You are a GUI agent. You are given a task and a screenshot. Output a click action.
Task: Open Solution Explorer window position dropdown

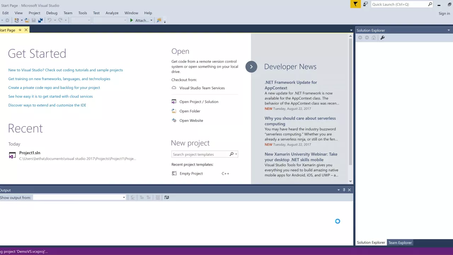click(x=449, y=30)
